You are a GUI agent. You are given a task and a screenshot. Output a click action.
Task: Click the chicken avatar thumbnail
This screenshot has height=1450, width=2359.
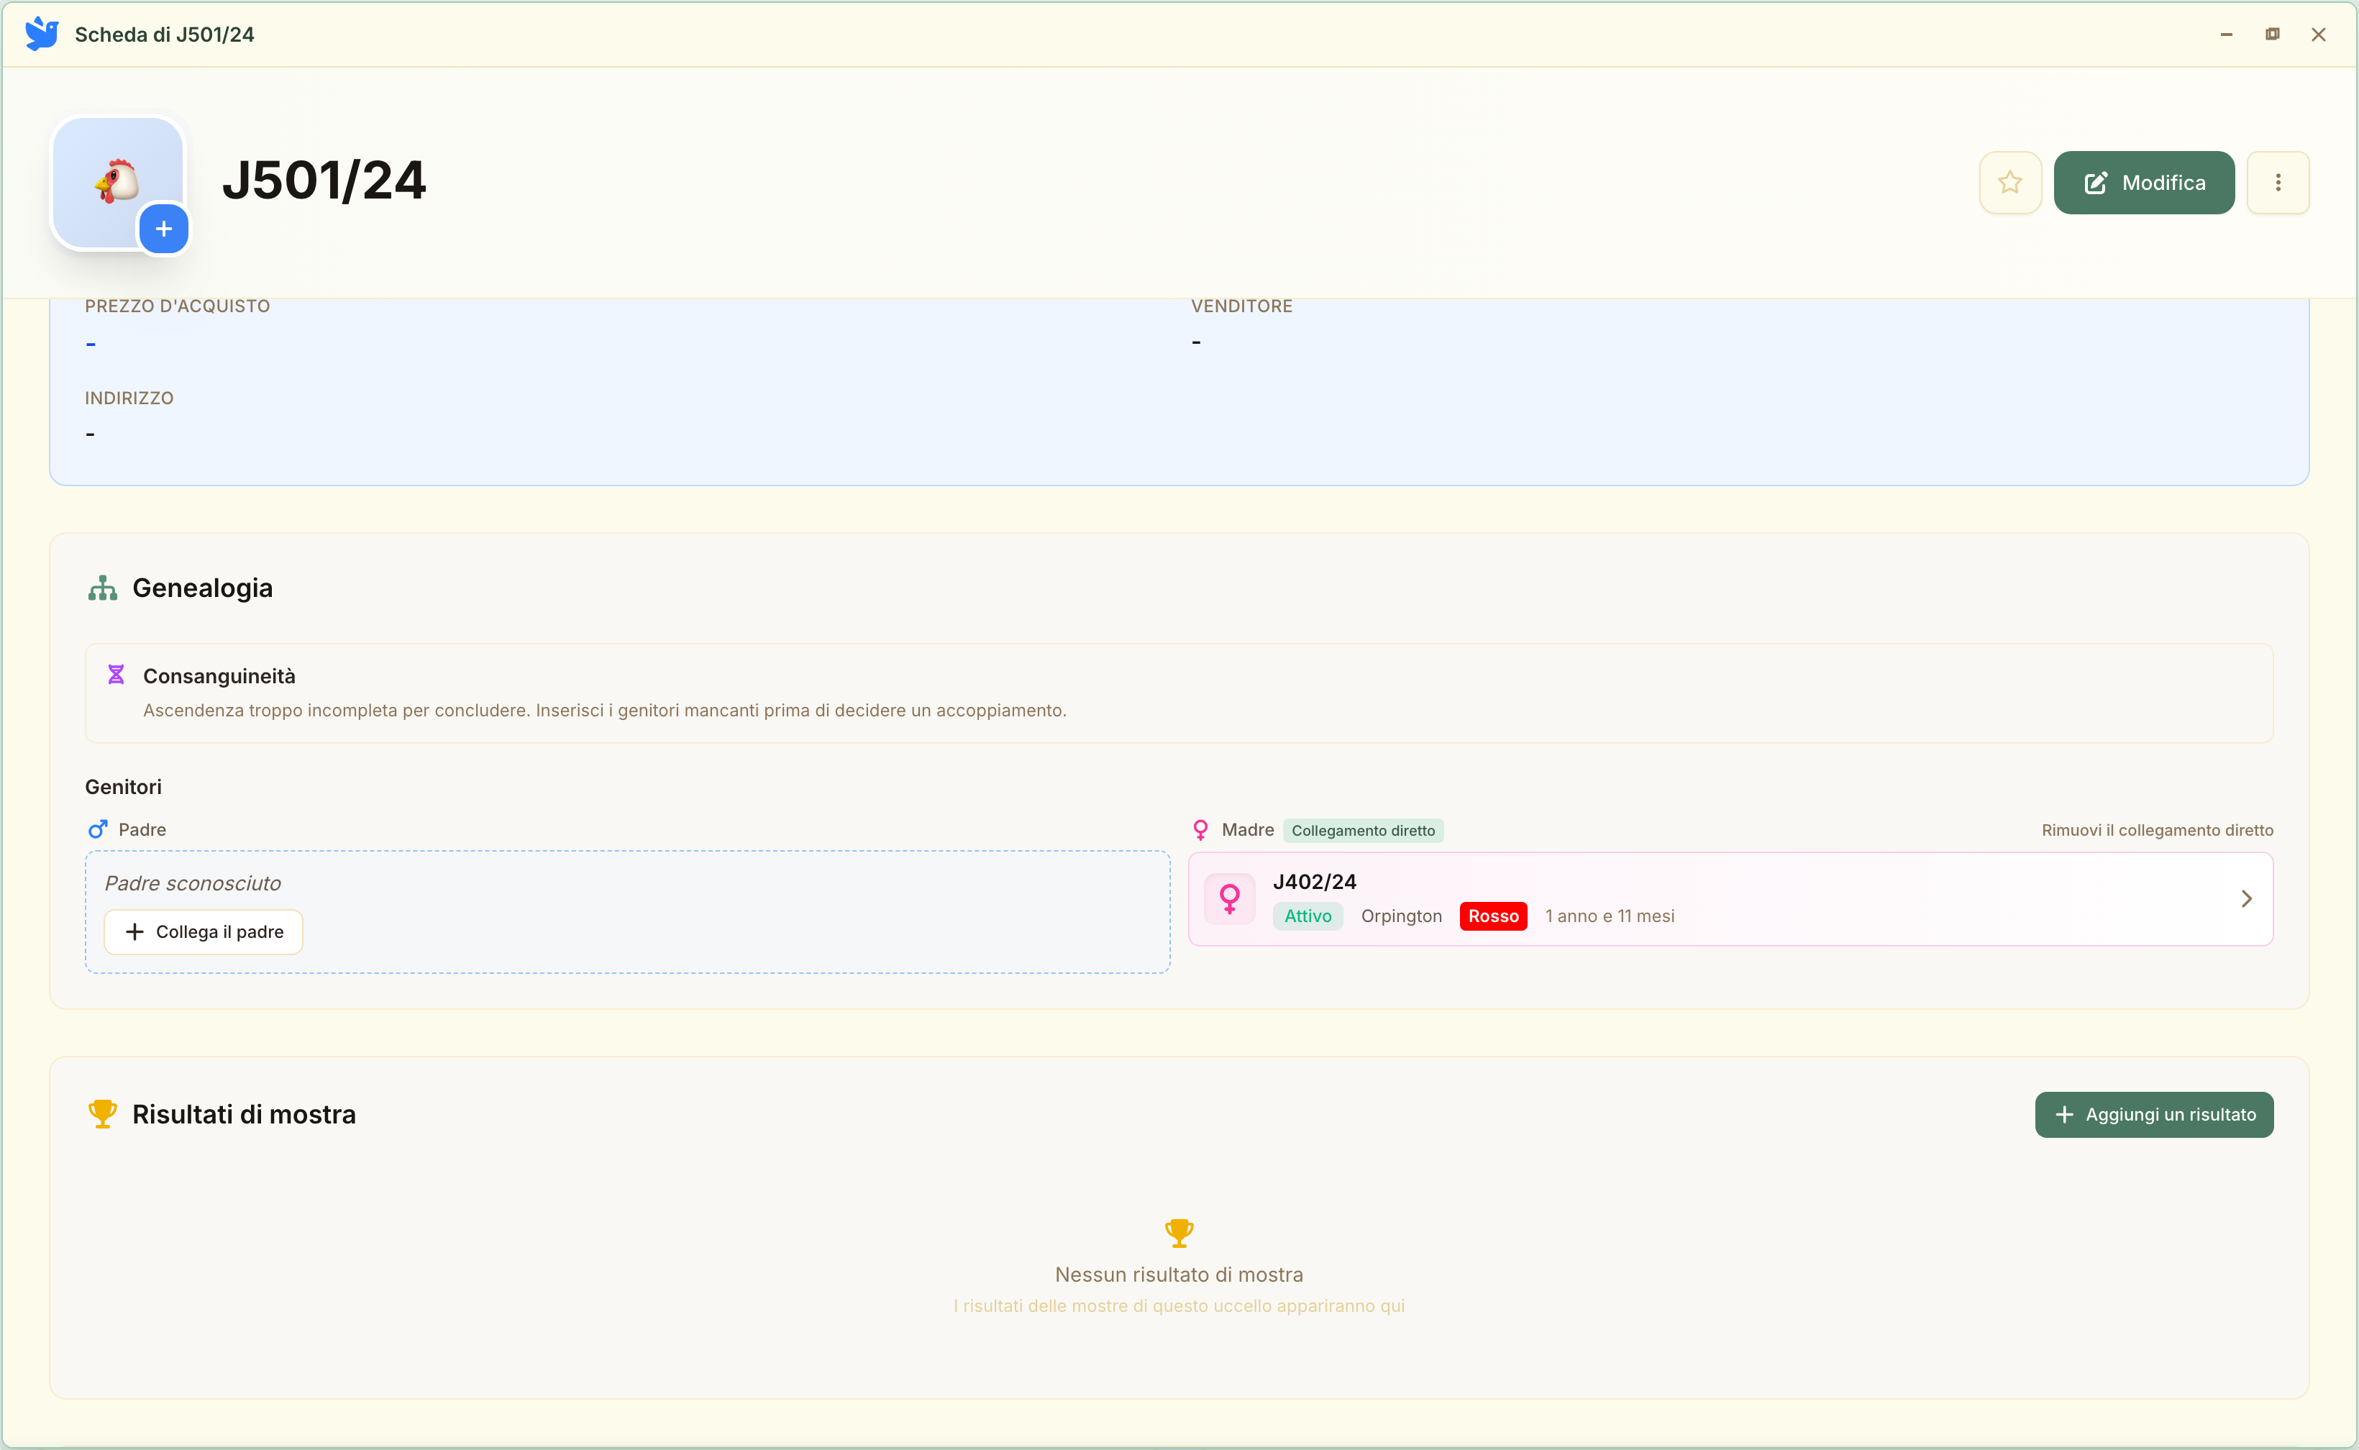[x=117, y=181]
